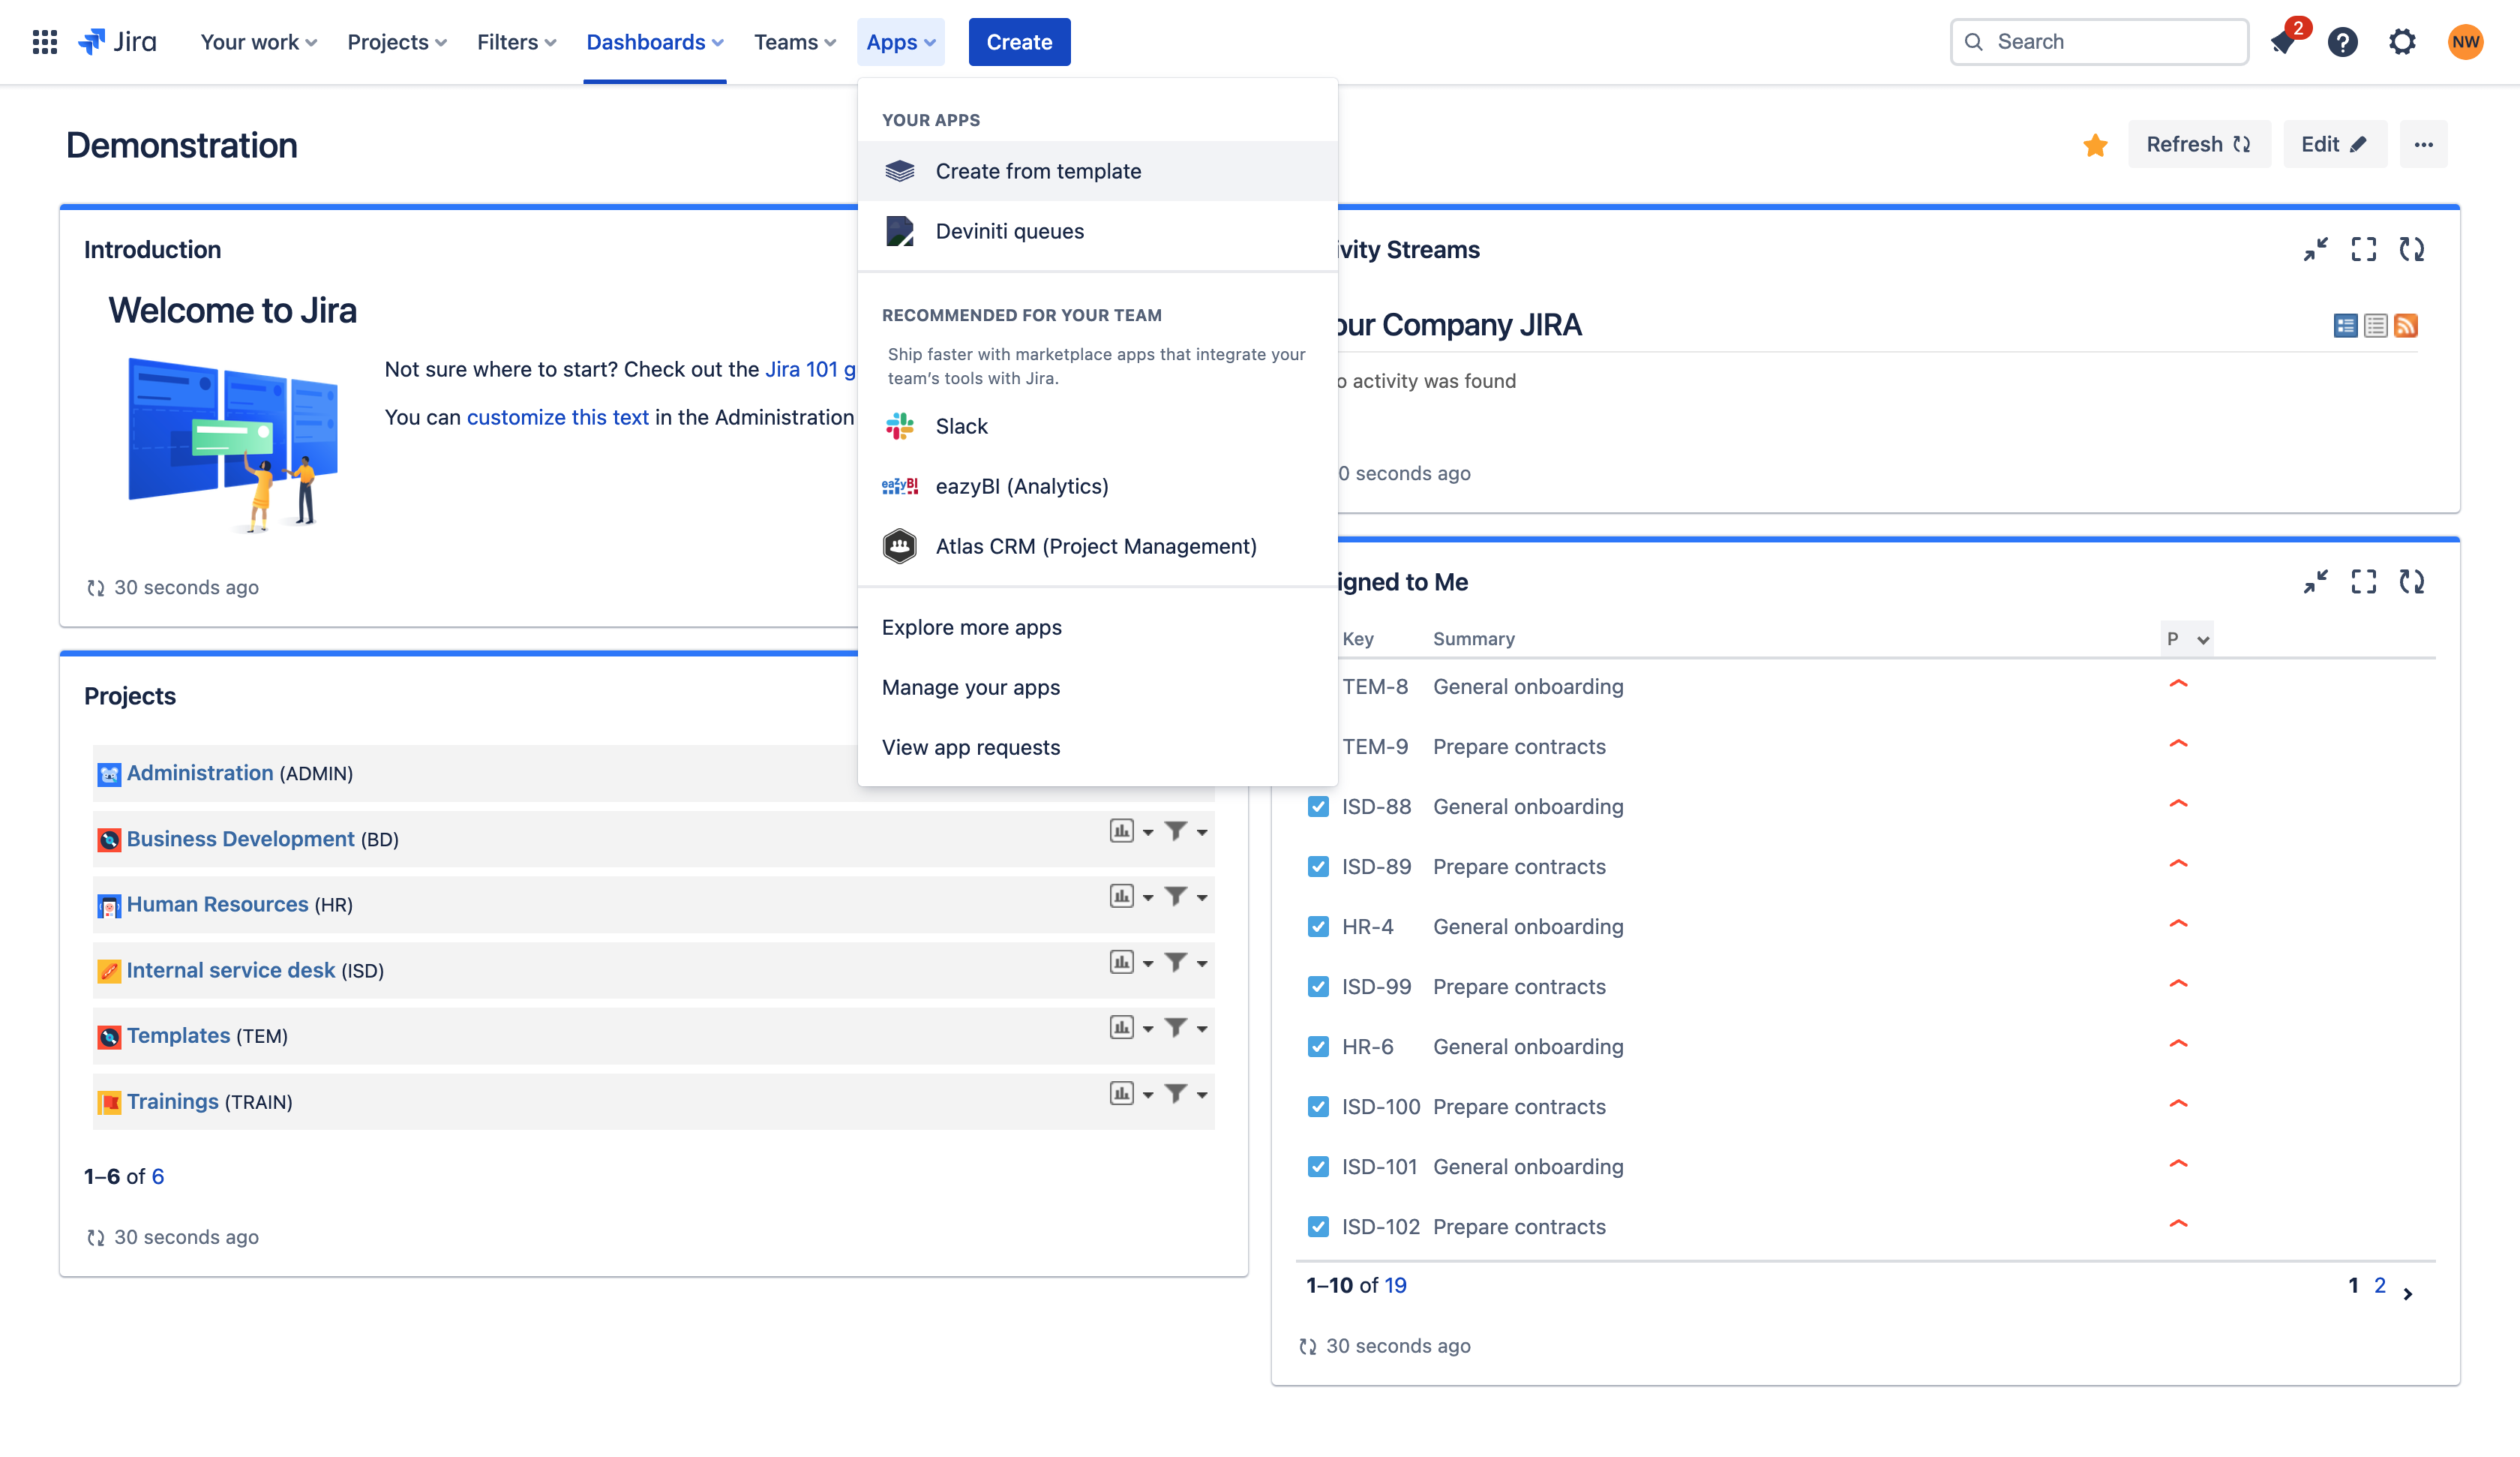Viewport: 2520px width, 1457px height.
Task: Open reports chart icon for Templates
Action: 1121,1028
